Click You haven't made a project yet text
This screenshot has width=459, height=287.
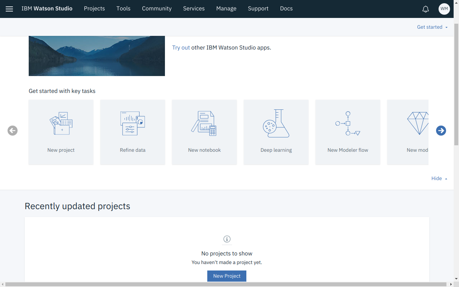tap(227, 262)
